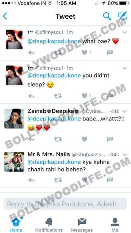Open search with the magnifier icon
The width and height of the screenshot is (131, 233).
[107, 16]
